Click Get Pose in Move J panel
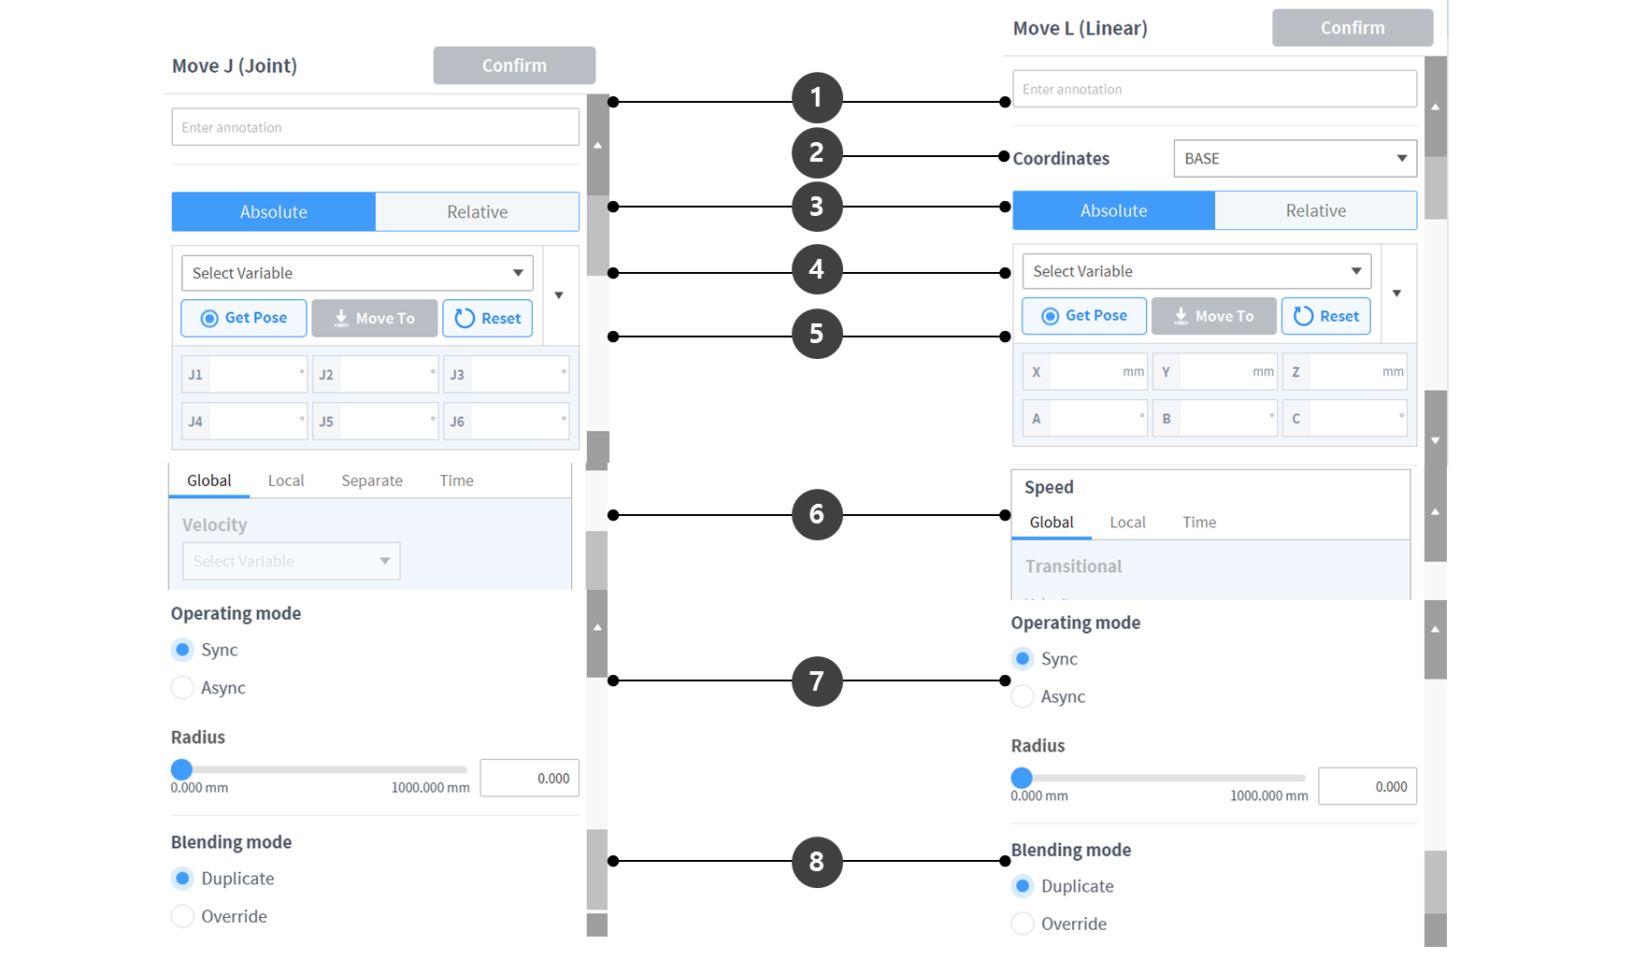This screenshot has height=960, width=1646. pyautogui.click(x=244, y=318)
